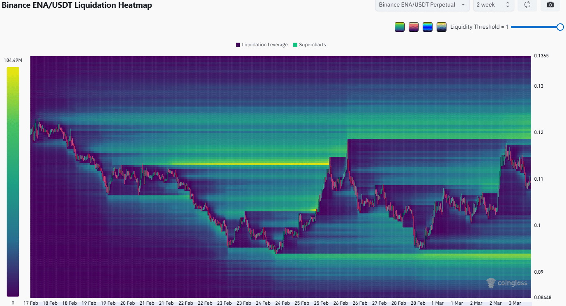Select the green-purple heatmap color scheme
The image size is (566, 306).
[x=399, y=27]
